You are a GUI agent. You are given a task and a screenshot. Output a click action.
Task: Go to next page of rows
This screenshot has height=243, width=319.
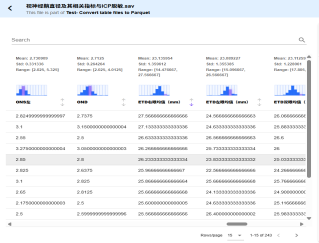click(x=296, y=235)
